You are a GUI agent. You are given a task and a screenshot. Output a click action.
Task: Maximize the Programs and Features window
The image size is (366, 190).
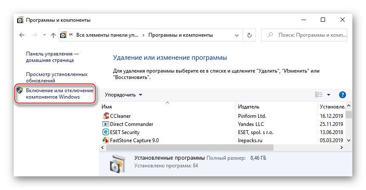coord(323,20)
